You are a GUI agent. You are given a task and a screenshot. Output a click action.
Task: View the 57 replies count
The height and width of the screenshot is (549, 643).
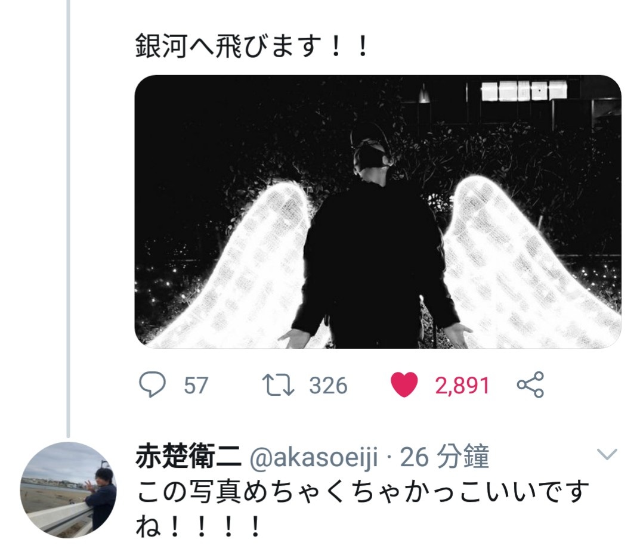(196, 386)
